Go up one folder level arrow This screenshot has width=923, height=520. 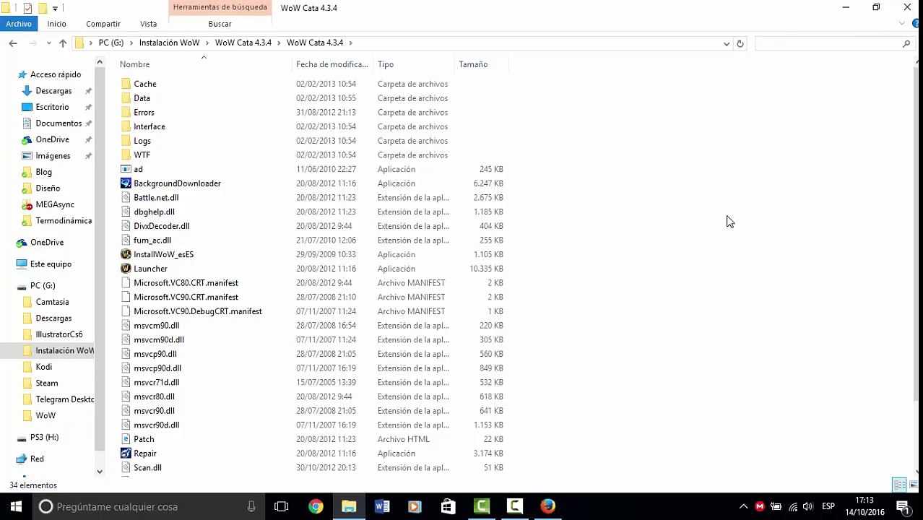(63, 43)
